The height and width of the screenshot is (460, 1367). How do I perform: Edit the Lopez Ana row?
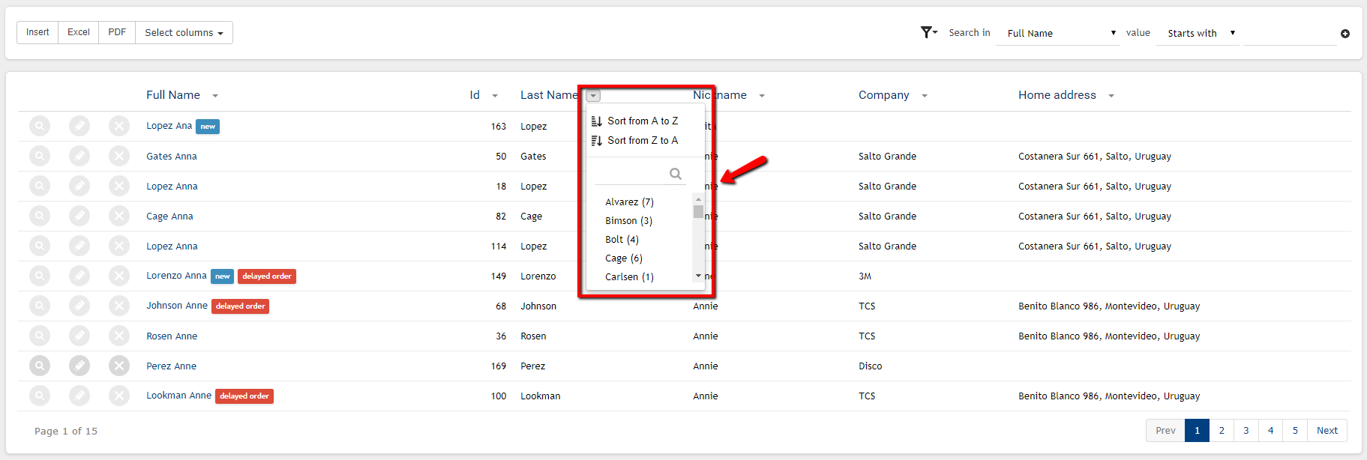tap(79, 126)
